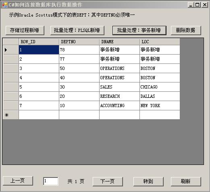
Task: Select DNAME cell RESEARCH
Action: coord(119,96)
